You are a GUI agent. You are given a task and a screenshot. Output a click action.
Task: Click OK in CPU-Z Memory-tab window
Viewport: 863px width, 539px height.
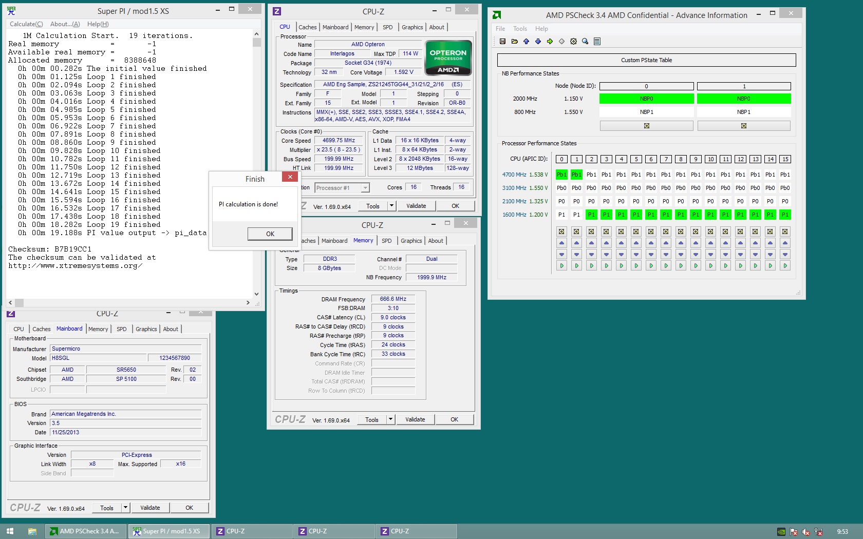454,419
